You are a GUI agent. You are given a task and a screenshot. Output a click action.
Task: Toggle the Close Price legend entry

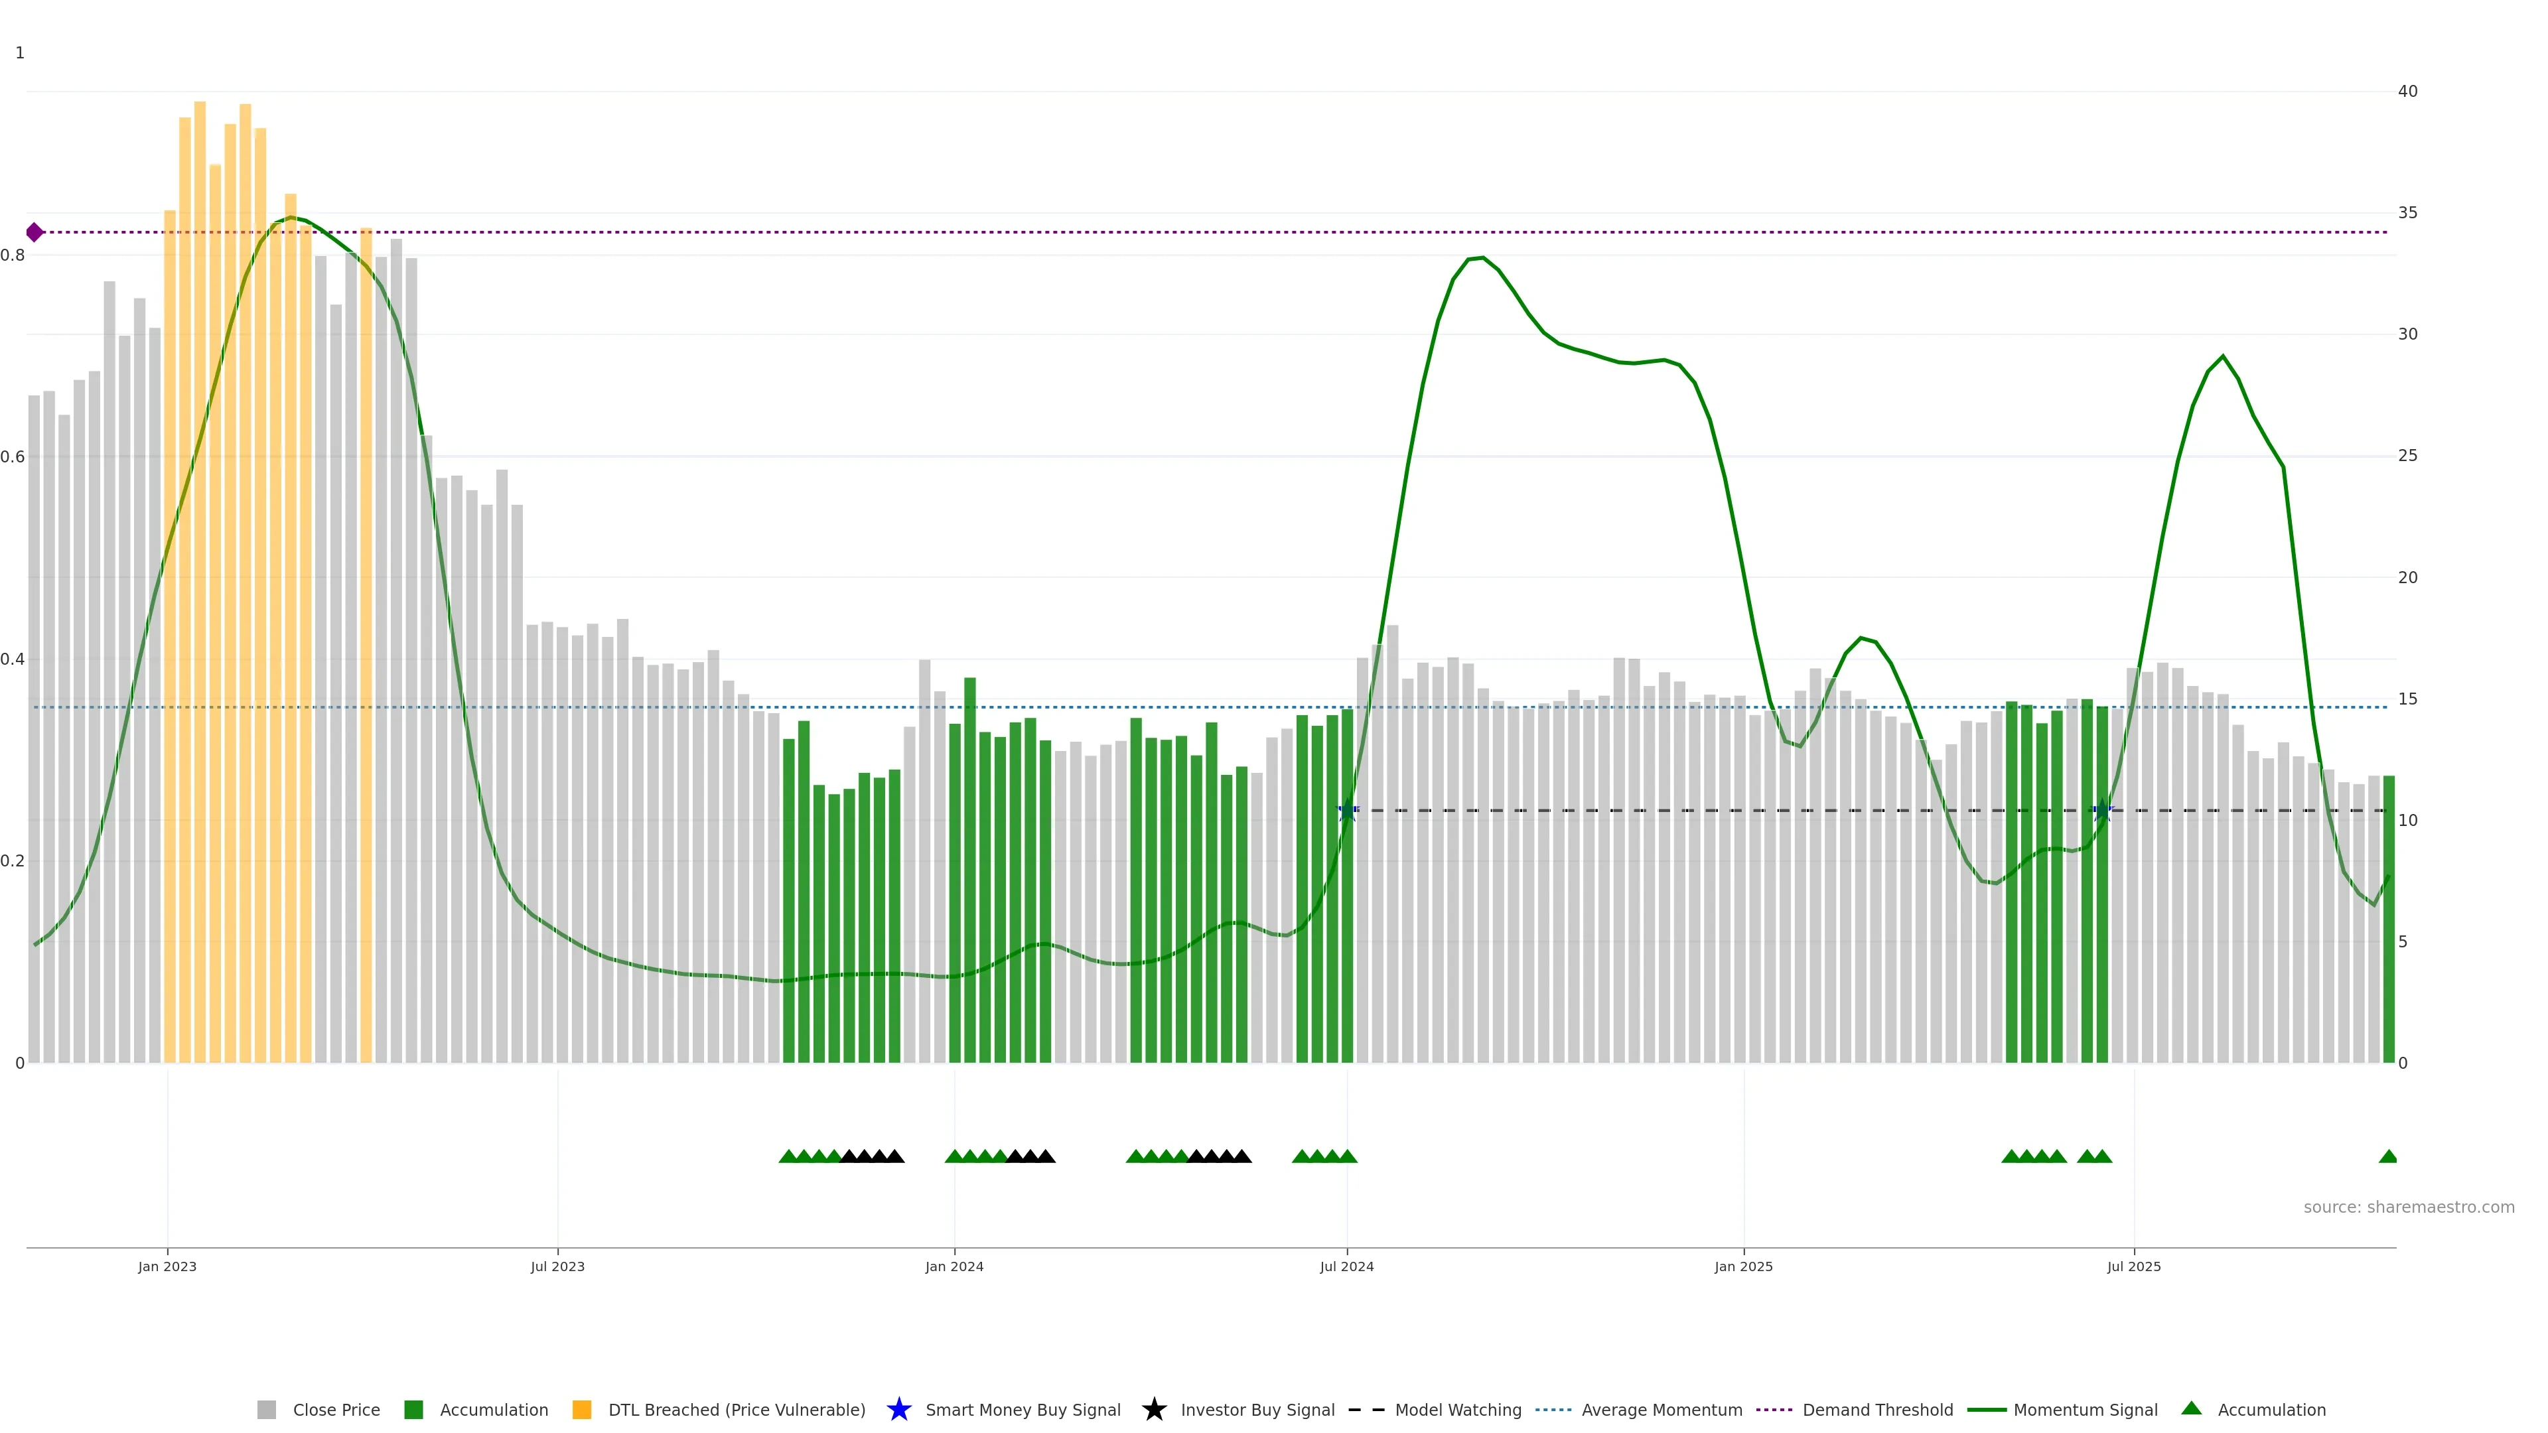tap(335, 1409)
